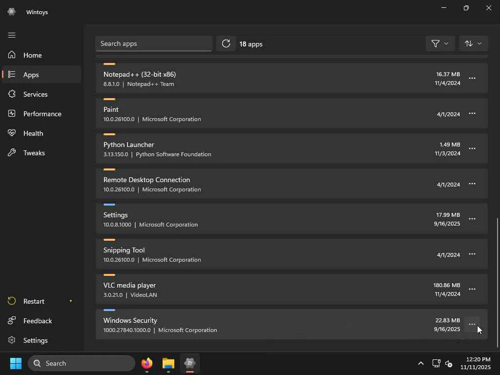Open the Services section
Image resolution: width=500 pixels, height=375 pixels.
pyautogui.click(x=42, y=94)
